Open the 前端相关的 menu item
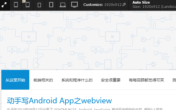 click(43, 80)
